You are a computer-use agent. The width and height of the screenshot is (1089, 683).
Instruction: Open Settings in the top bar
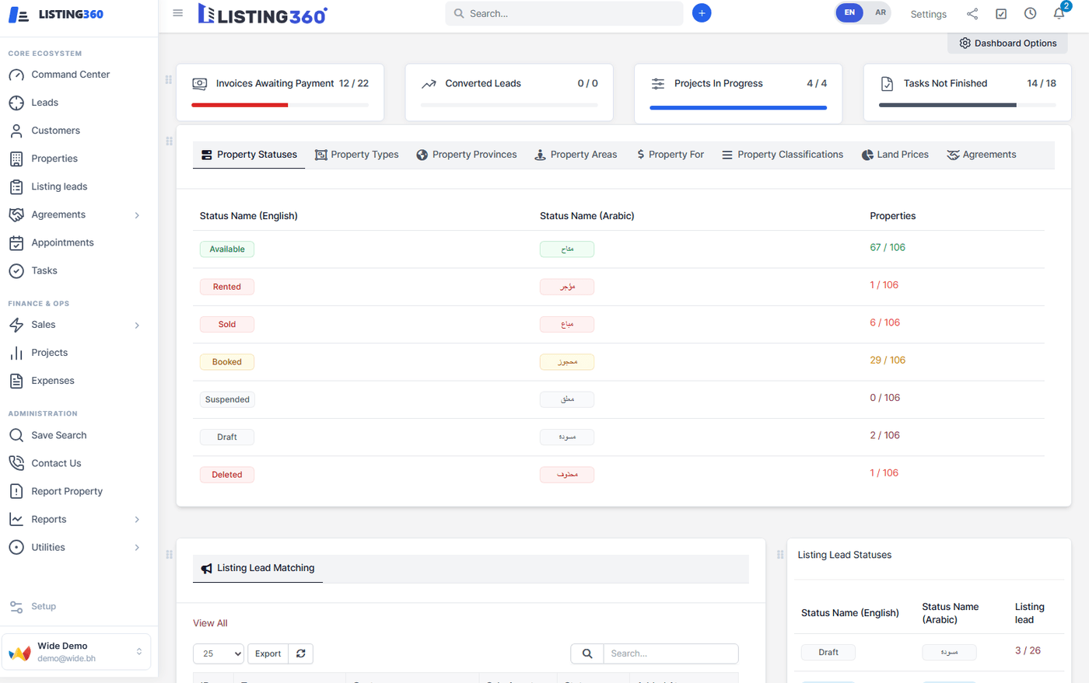pos(929,14)
